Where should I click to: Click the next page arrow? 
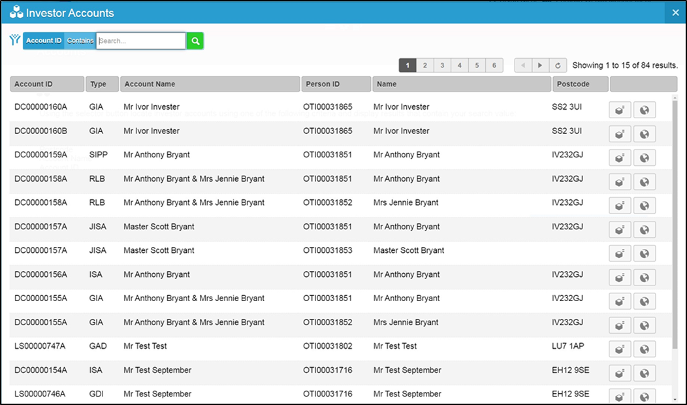[540, 65]
